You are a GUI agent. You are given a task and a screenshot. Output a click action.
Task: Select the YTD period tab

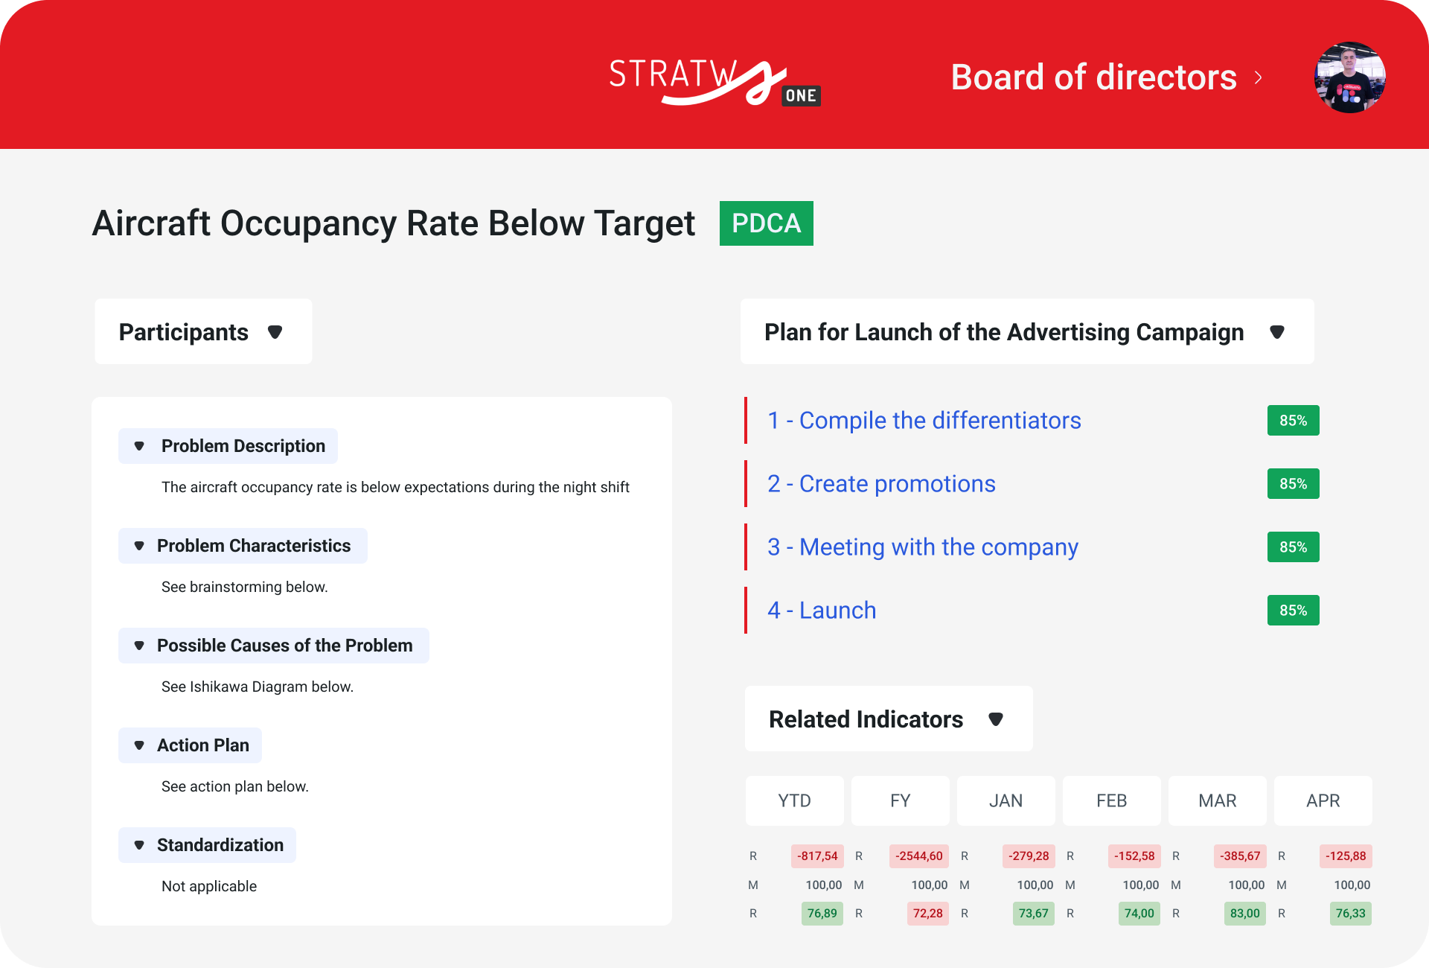click(x=794, y=800)
